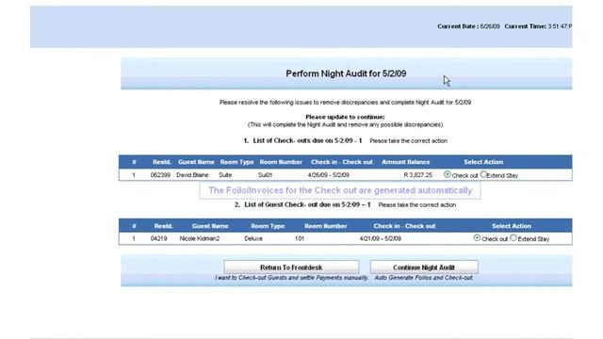Click the Continue Night Audit button
The height and width of the screenshot is (339, 603).
pyautogui.click(x=424, y=267)
